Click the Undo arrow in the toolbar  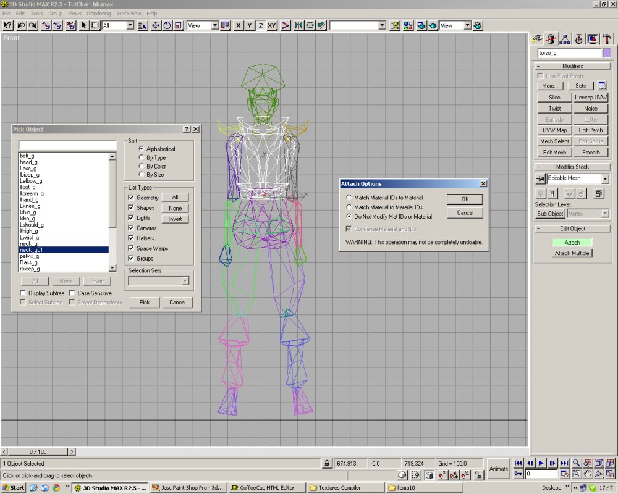(21, 25)
